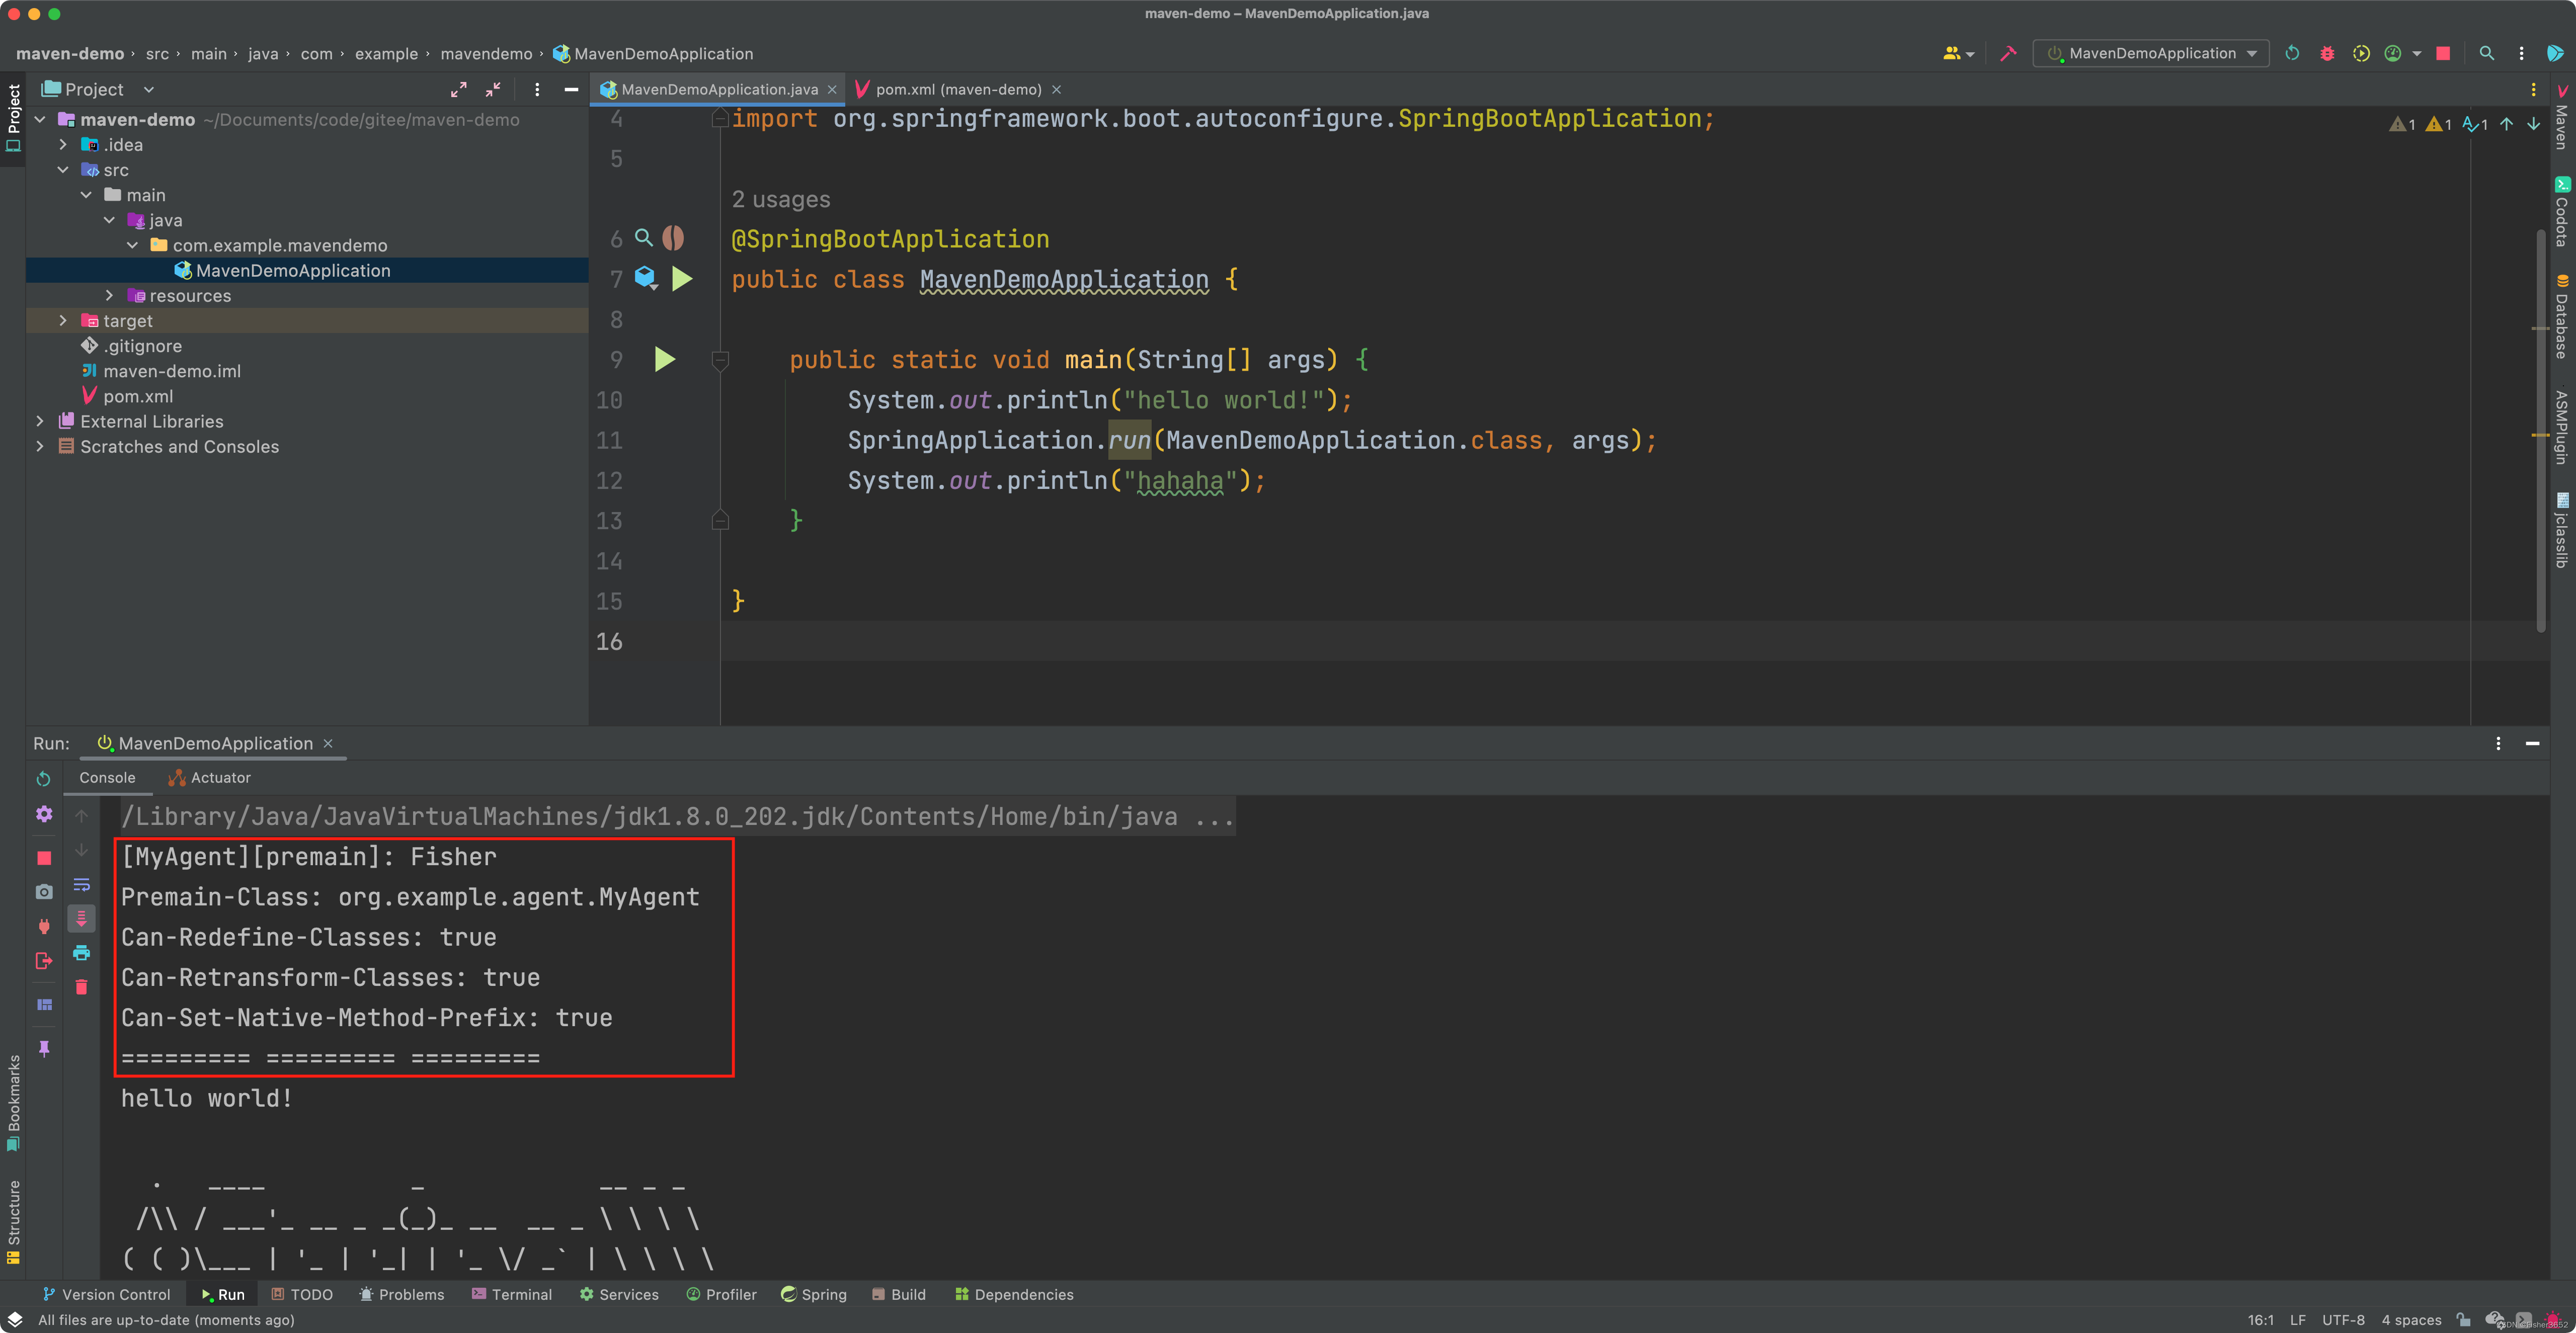Open Version Control tool window
Screen dimensions: 2576x1333
[x=106, y=1294]
